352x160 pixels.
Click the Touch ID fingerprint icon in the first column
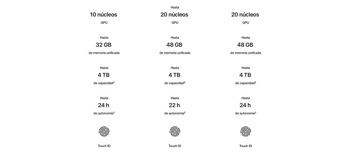[104, 131]
